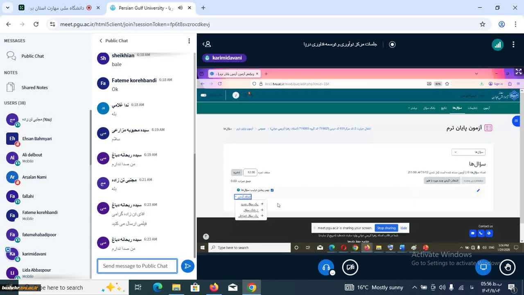Raise your hand in the meeting
524x295 pixels.
[x=508, y=267]
